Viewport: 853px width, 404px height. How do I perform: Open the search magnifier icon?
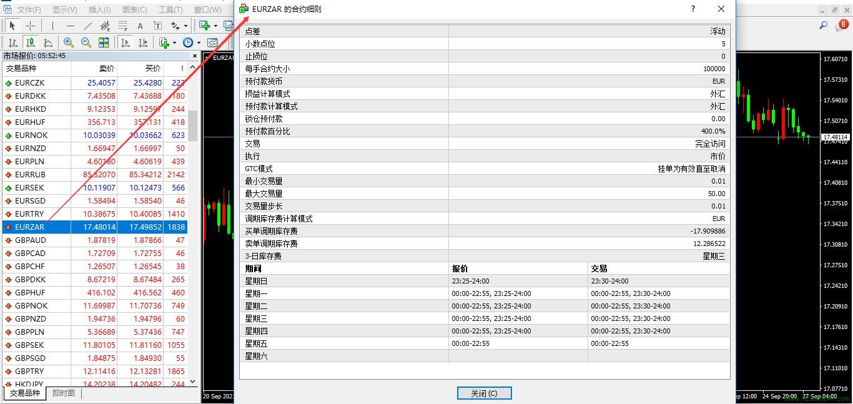[823, 26]
